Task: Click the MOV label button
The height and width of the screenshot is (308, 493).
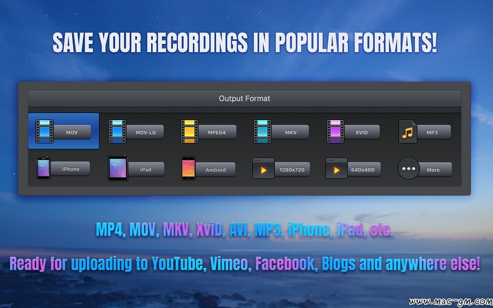Action: click(x=72, y=132)
